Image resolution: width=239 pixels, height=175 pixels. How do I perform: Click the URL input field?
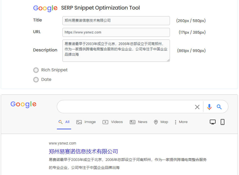point(116,32)
